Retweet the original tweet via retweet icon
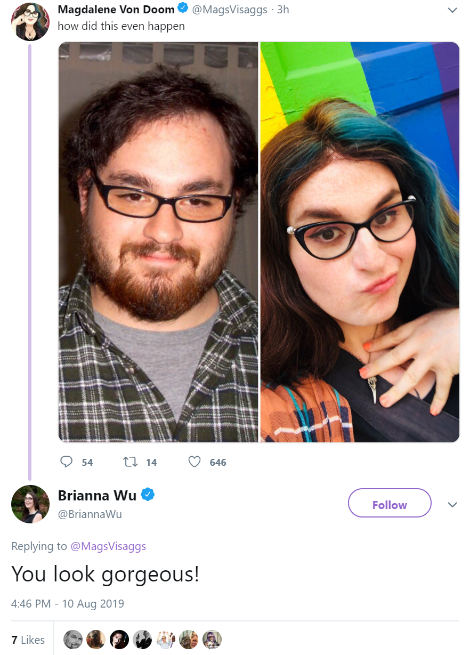 [129, 462]
